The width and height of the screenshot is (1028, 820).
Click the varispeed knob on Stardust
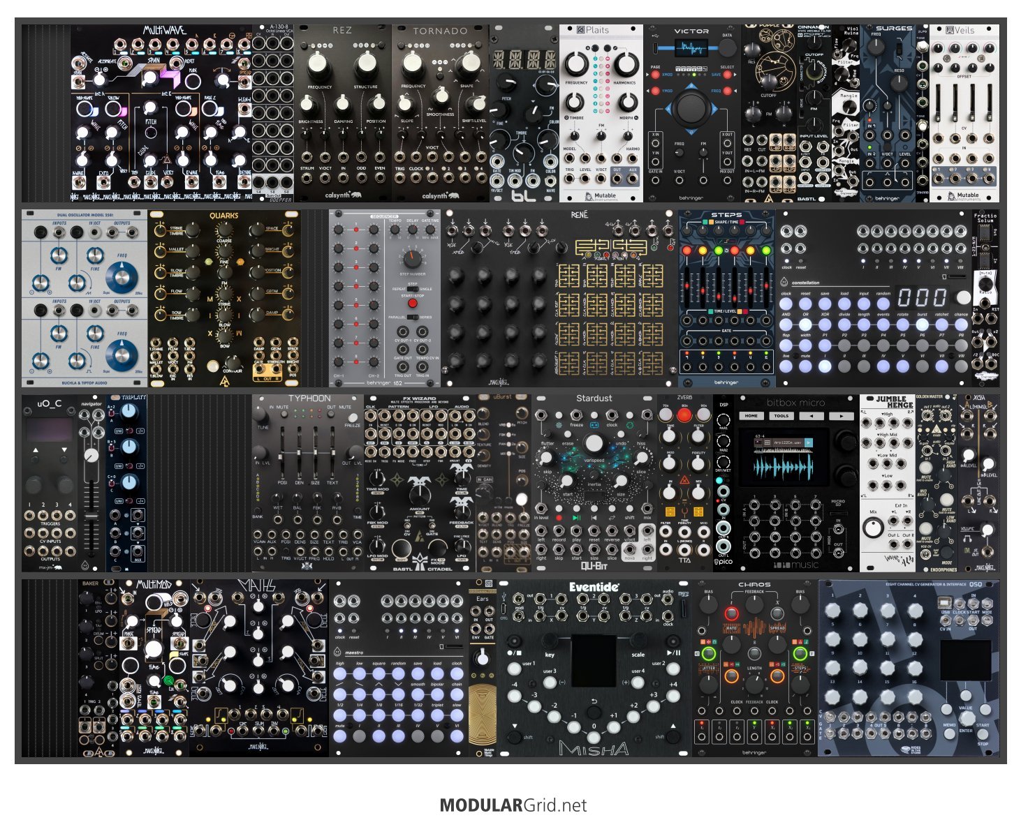pos(594,444)
